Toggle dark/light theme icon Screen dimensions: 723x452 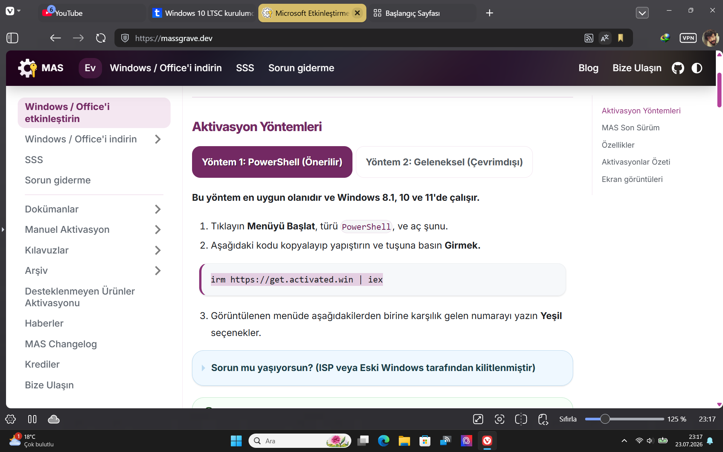tap(697, 68)
